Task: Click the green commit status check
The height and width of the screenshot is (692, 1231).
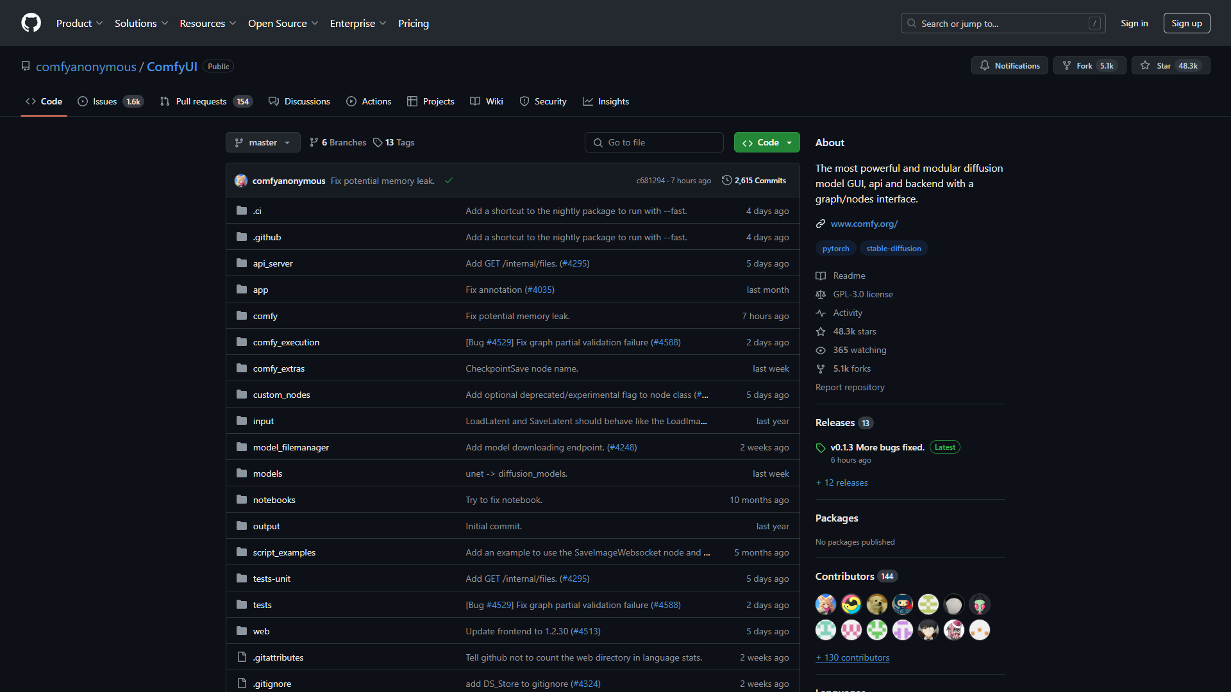Action: click(x=448, y=181)
